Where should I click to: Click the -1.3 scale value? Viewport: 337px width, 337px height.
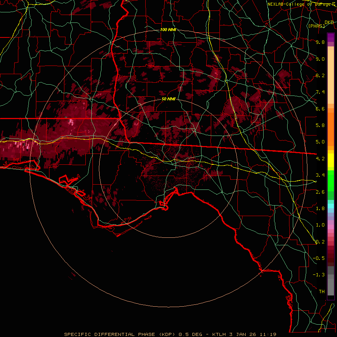pyautogui.click(x=319, y=275)
